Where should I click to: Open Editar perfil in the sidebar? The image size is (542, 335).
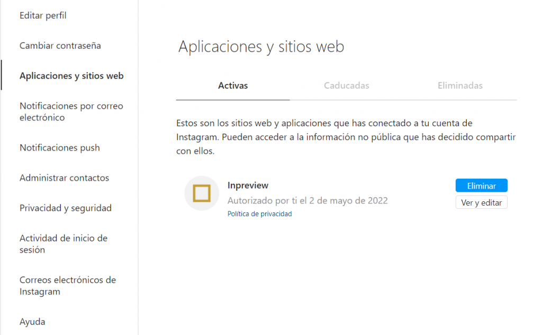coord(43,15)
